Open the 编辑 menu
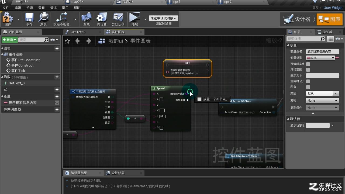Screen dimensions: 345x194 point(18,8)
